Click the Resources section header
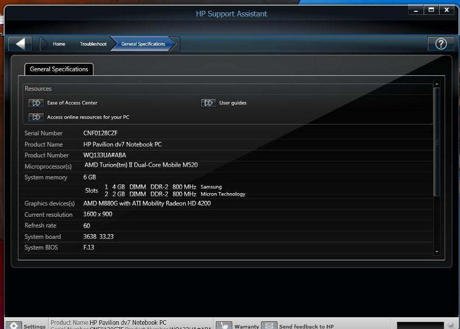This screenshot has width=460, height=329. 38,89
